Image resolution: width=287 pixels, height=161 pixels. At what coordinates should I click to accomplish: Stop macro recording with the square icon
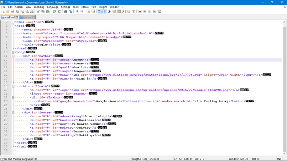click(x=145, y=11)
